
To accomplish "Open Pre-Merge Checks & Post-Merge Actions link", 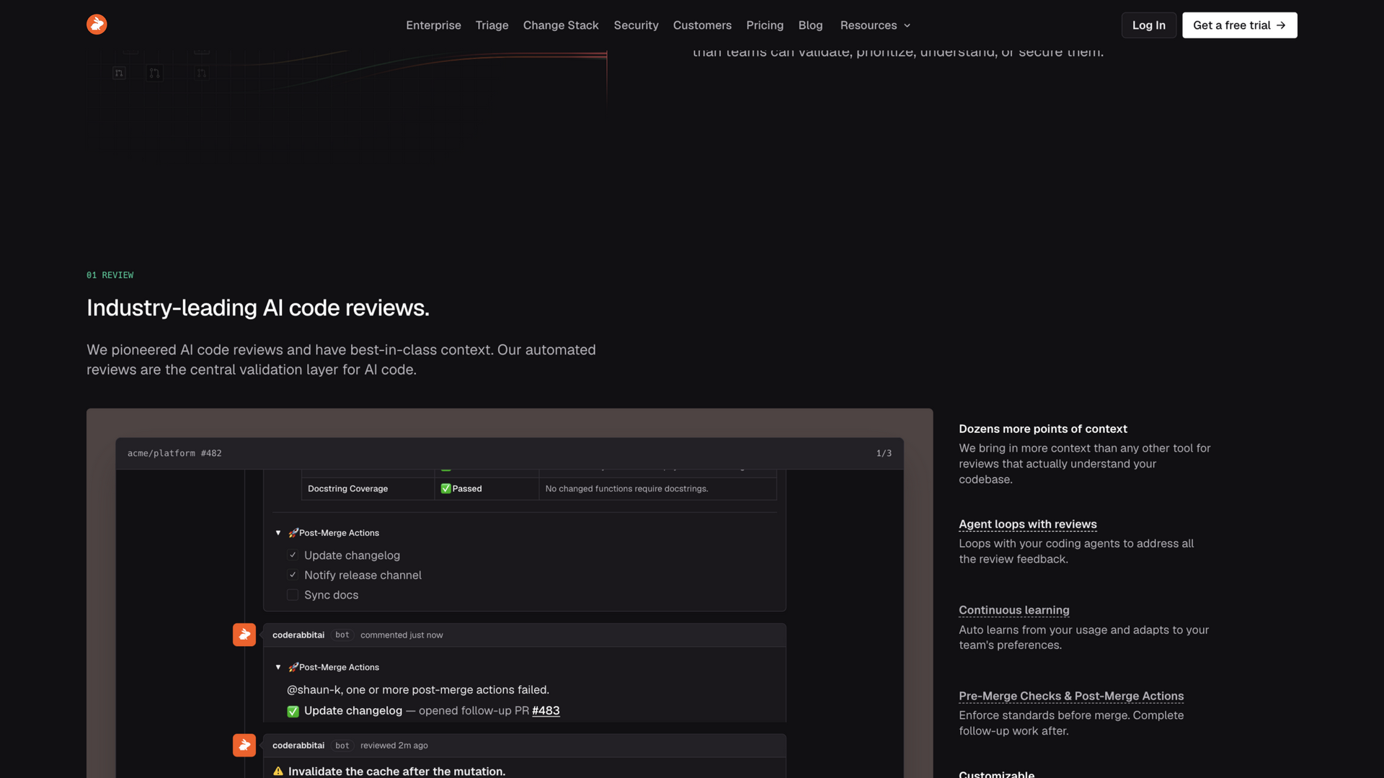I will (x=1071, y=696).
